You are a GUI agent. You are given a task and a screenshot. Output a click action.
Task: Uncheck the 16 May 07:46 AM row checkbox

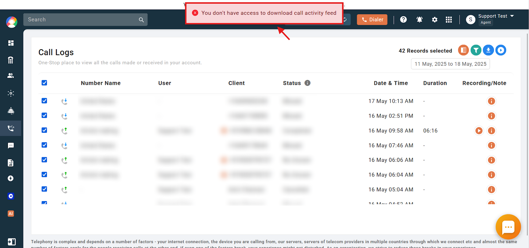point(44,145)
